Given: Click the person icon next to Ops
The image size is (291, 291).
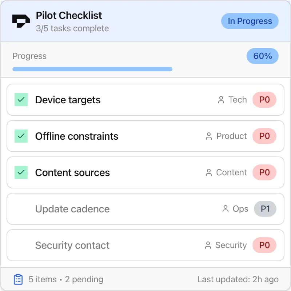Looking at the screenshot, I should tap(225, 209).
